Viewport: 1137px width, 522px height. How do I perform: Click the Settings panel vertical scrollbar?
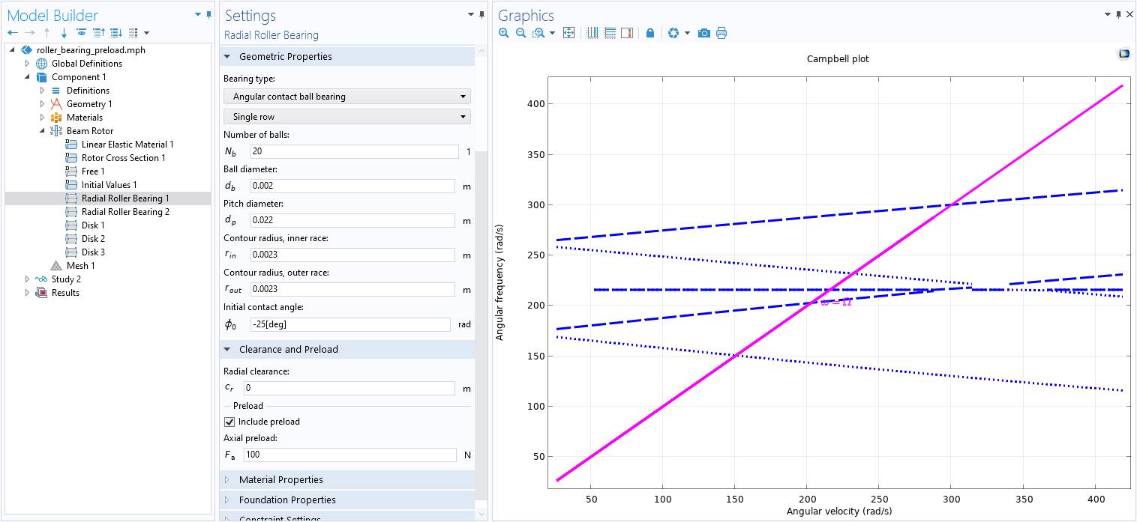point(482,300)
